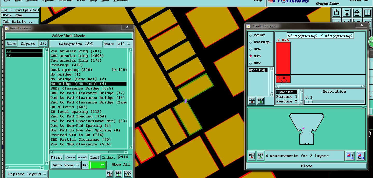The height and width of the screenshot is (178, 373).
Task: Open the Meas: All dropdown
Action: tap(124, 44)
